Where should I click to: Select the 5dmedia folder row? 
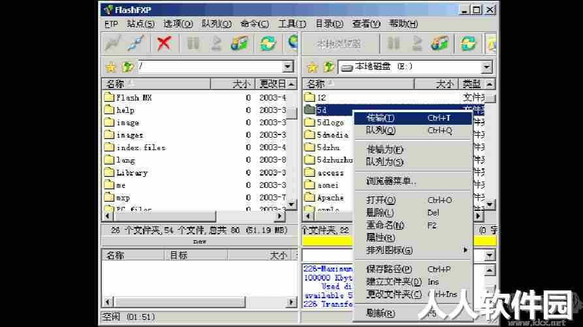[328, 135]
